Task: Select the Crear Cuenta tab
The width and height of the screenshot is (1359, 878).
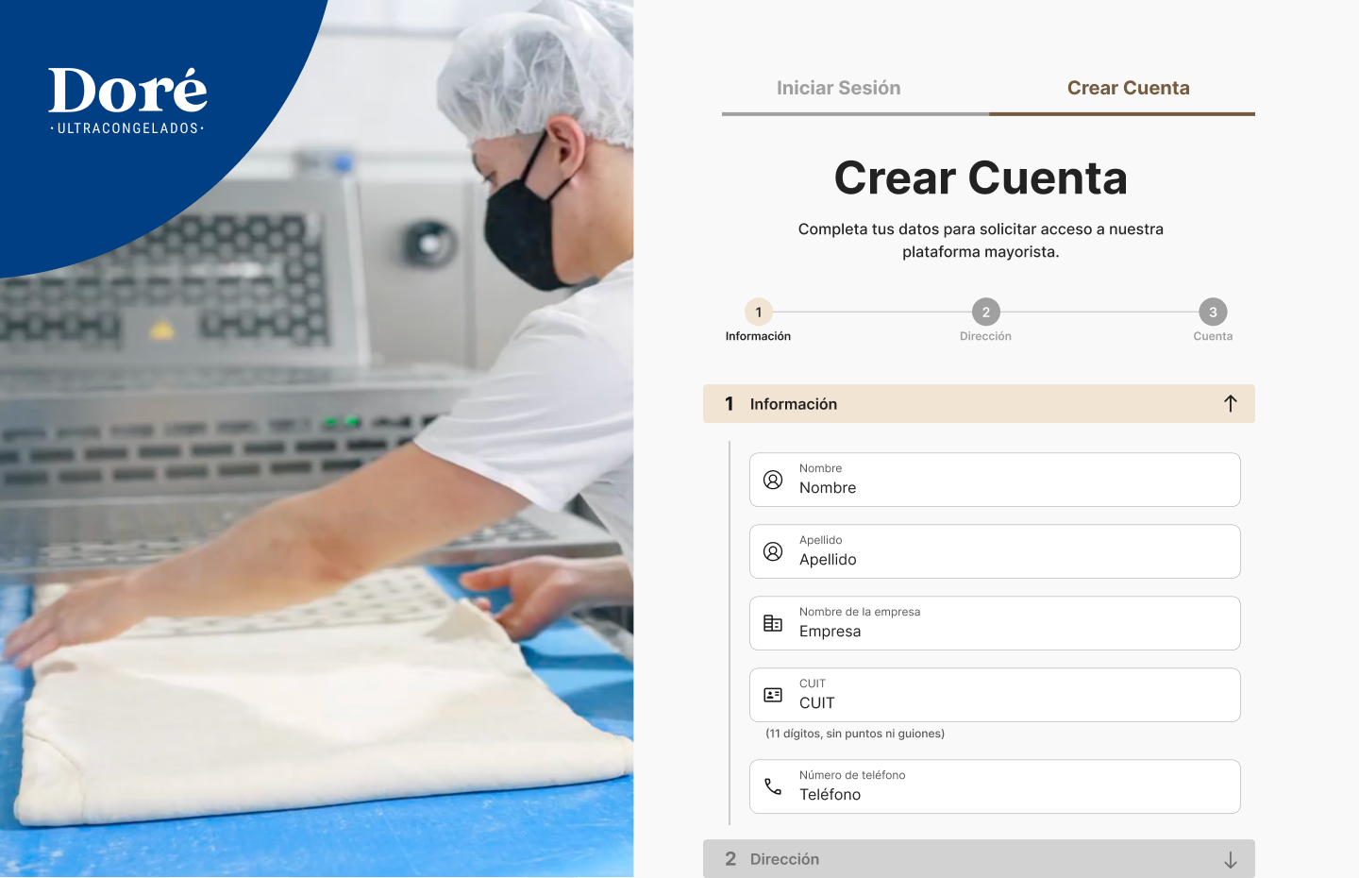Action: (1128, 89)
